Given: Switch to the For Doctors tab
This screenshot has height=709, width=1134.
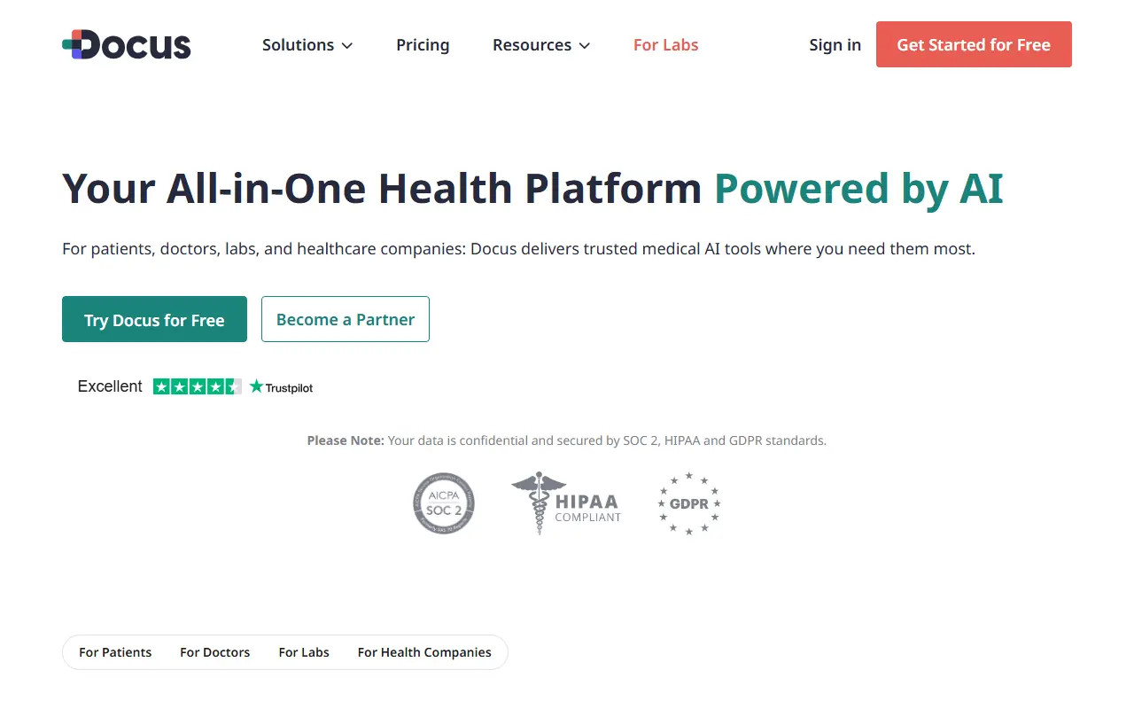Looking at the screenshot, I should 214,652.
